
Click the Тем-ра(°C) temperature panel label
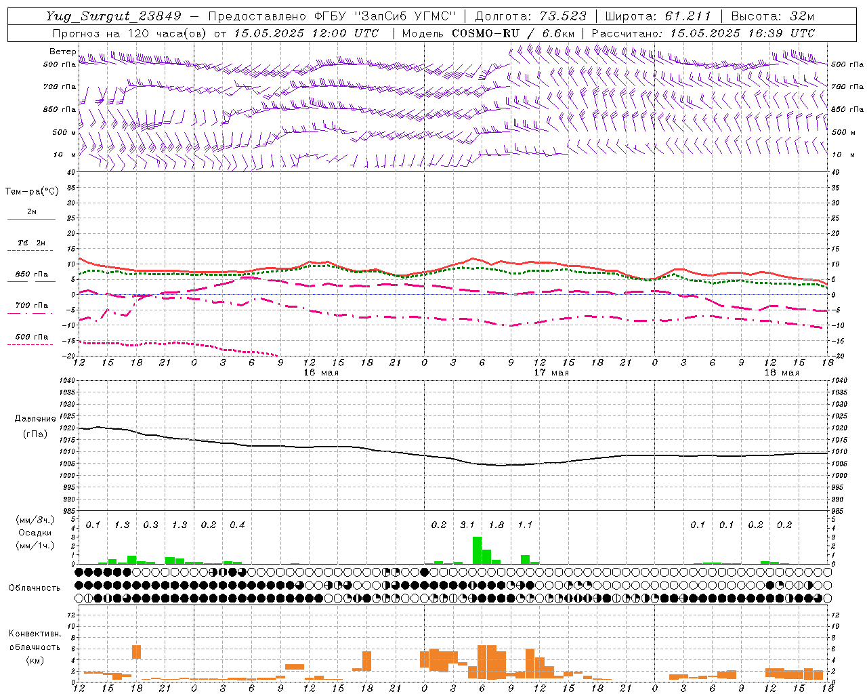(32, 192)
